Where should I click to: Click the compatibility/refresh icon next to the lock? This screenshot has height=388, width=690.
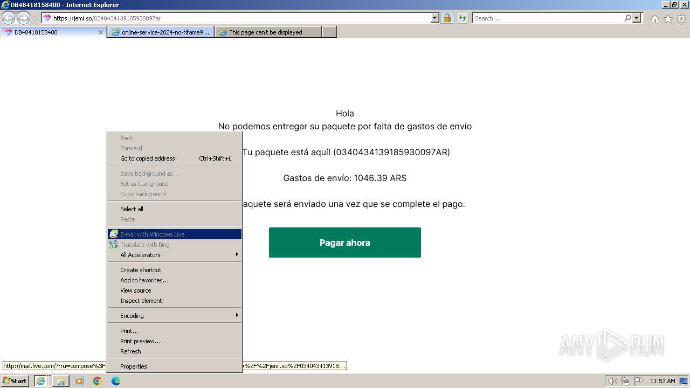click(x=463, y=18)
